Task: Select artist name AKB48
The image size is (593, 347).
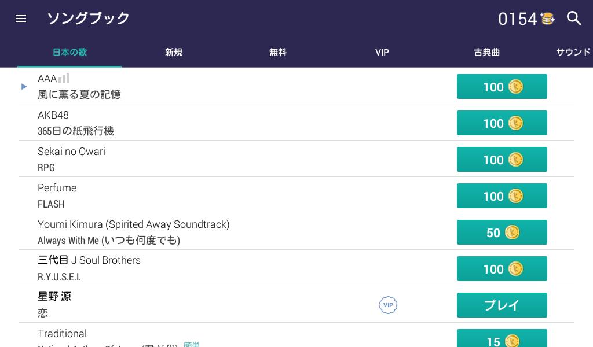Action: tap(53, 115)
